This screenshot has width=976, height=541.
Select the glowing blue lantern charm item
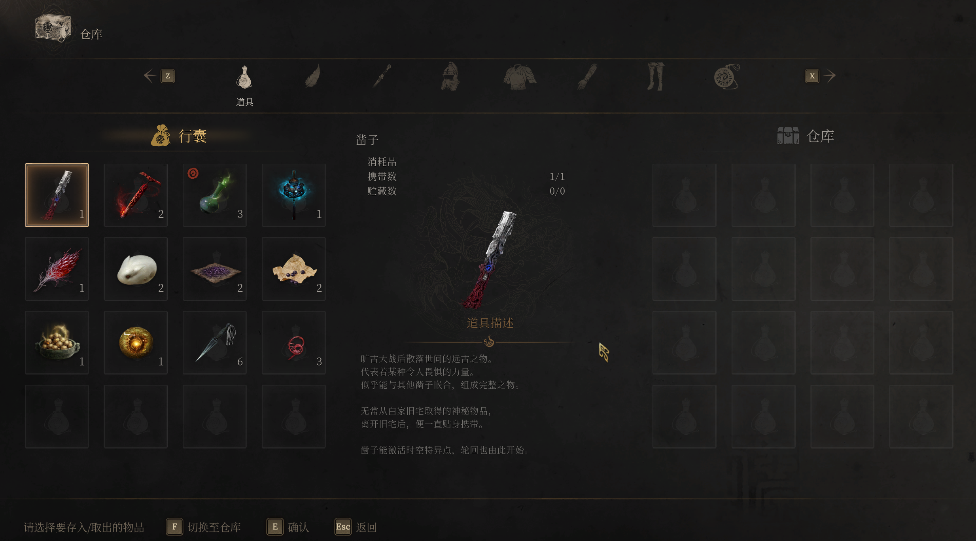(294, 195)
